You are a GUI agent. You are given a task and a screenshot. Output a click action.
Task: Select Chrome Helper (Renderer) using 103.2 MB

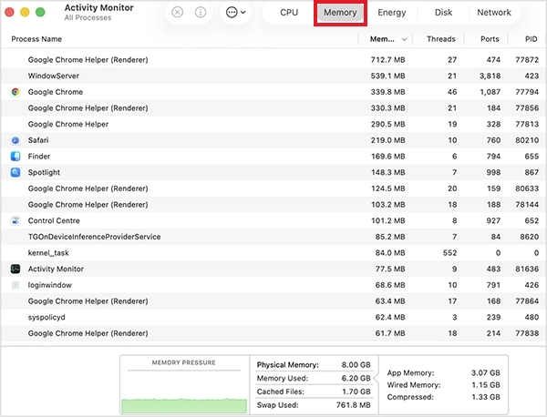[x=273, y=205]
